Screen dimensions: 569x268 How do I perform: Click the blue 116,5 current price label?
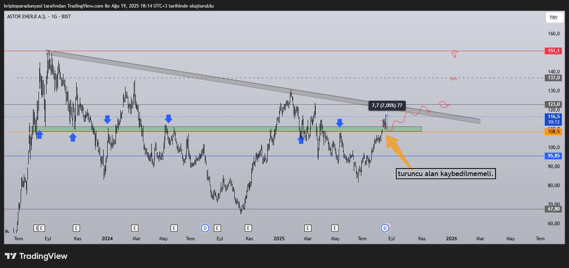click(x=553, y=116)
